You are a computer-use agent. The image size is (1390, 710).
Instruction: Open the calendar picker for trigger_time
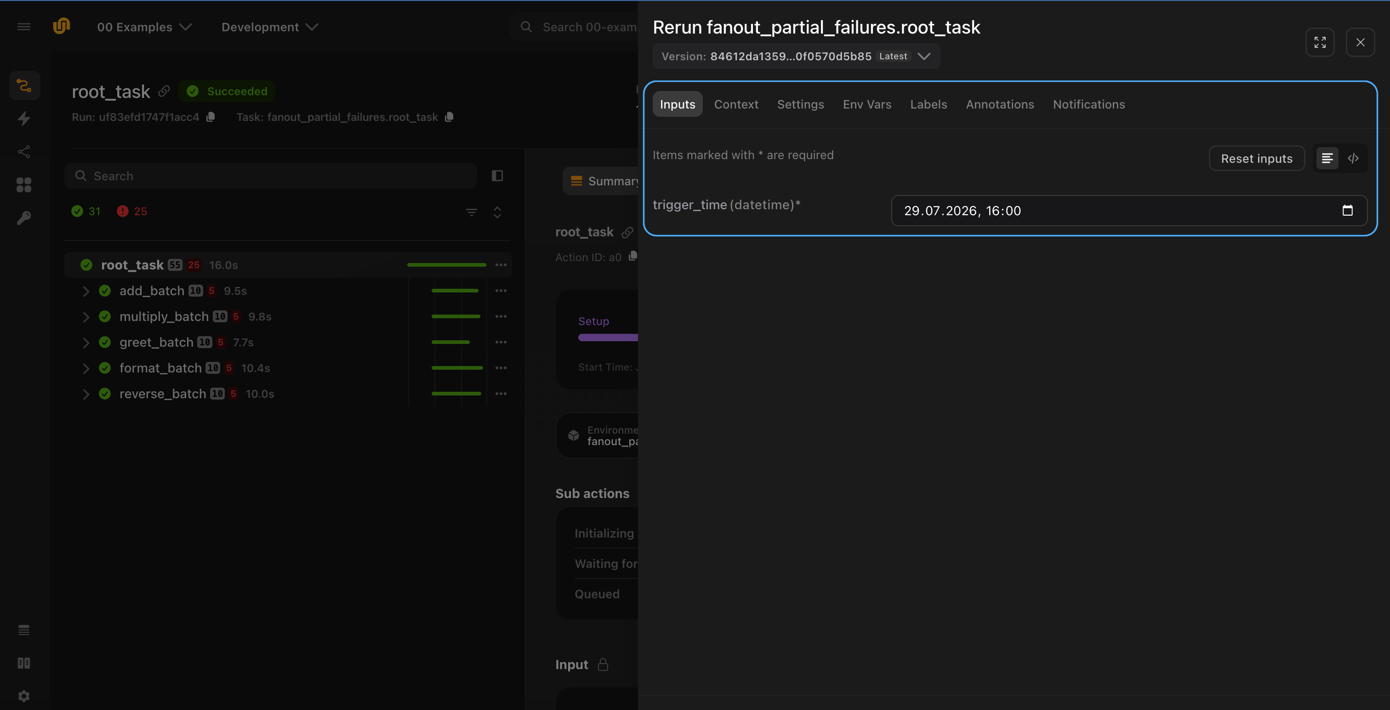pos(1347,211)
